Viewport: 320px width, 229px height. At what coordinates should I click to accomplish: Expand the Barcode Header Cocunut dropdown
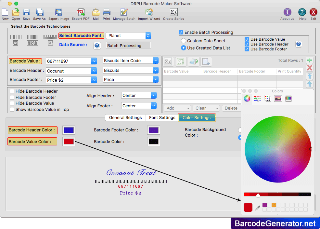click(x=94, y=71)
